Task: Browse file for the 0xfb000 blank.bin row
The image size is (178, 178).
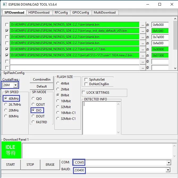Action: click(143, 25)
